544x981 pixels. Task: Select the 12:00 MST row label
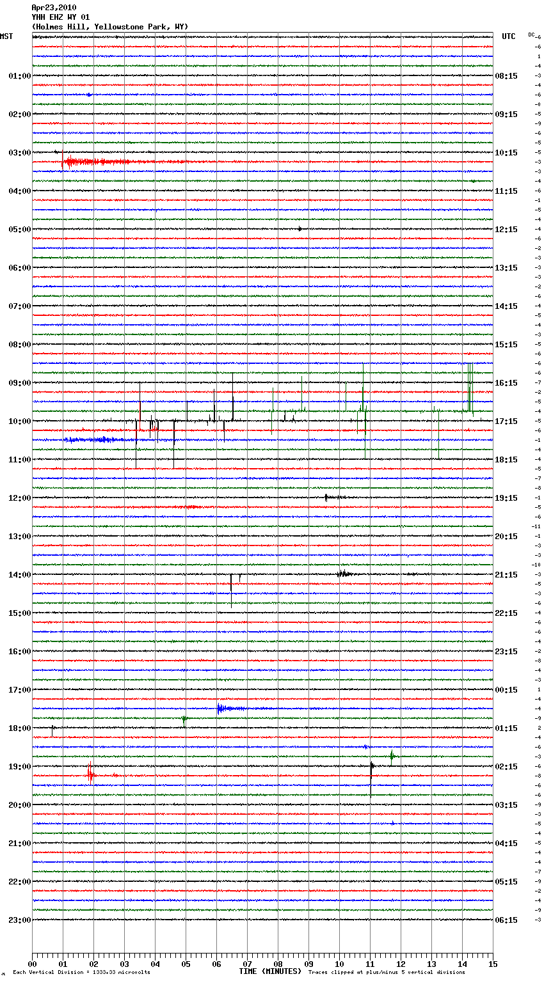(19, 498)
